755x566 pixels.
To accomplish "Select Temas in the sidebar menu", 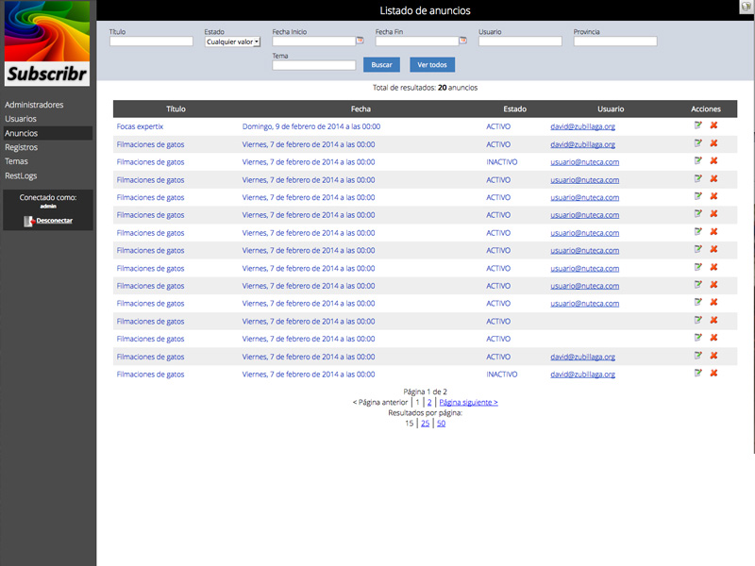I will tap(17, 161).
